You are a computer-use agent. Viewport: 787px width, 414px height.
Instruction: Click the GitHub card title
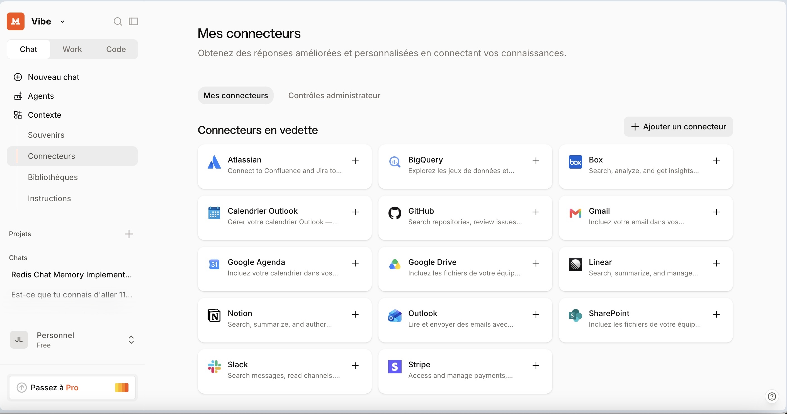tap(421, 211)
